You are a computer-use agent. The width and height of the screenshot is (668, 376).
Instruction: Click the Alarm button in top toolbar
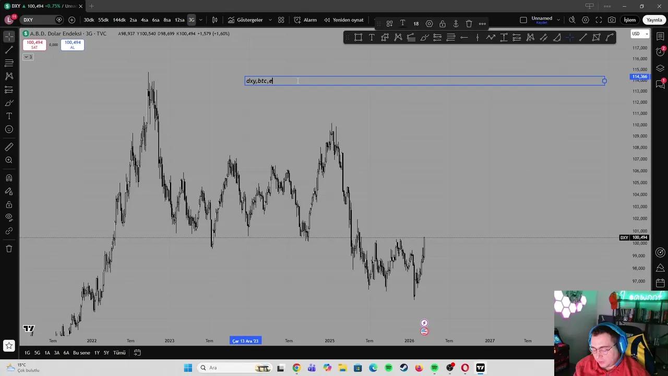pos(305,20)
